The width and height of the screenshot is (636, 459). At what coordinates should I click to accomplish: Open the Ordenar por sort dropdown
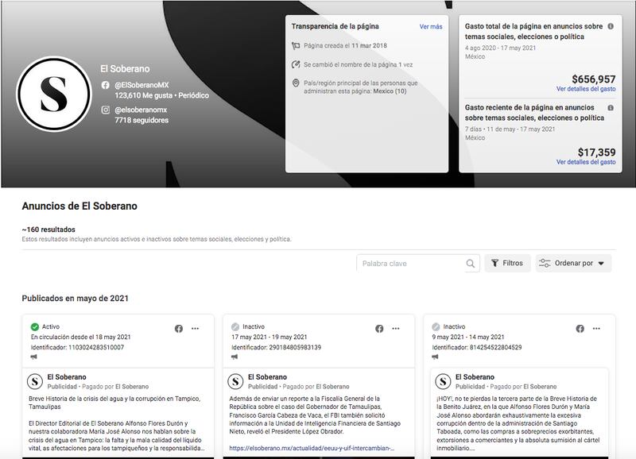pos(573,264)
